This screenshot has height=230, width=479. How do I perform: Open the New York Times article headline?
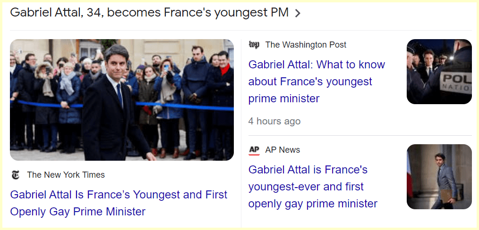[119, 203]
